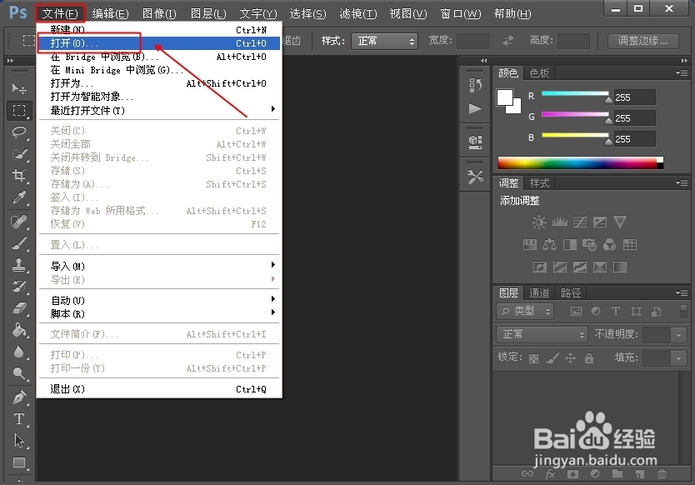This screenshot has height=485, width=695.
Task: Click the foreground color swatch
Action: (505, 97)
